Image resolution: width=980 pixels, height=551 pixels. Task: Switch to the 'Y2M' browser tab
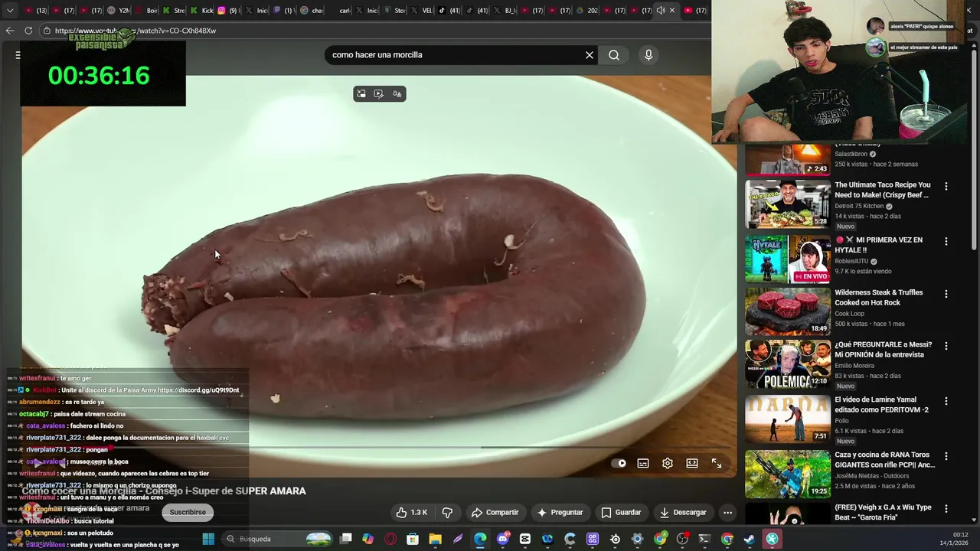point(119,11)
